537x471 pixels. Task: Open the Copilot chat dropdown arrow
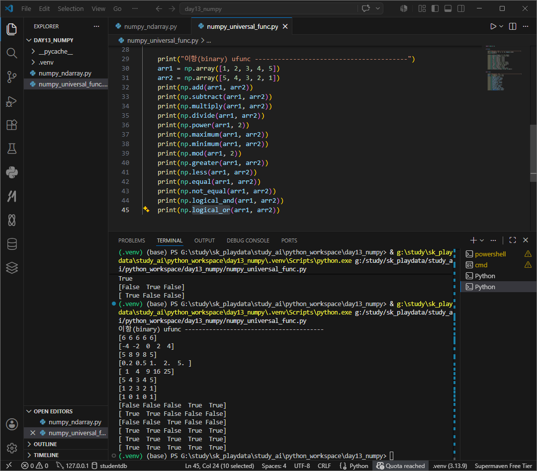[378, 8]
